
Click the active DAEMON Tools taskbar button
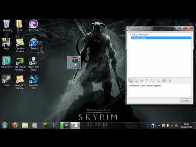point(75,125)
